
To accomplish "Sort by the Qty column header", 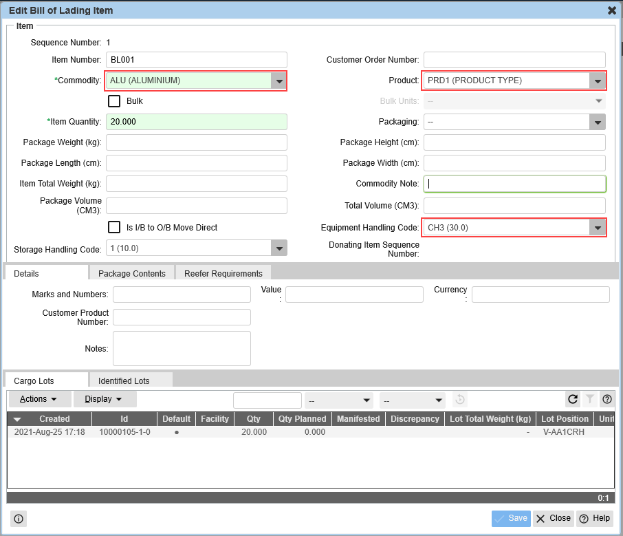I will point(254,419).
